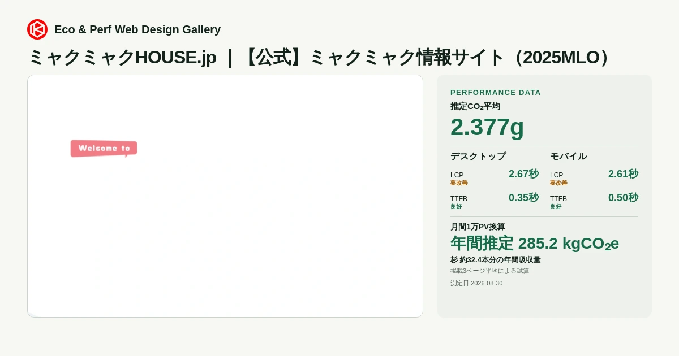
Task: Click the 測定日 2026-08-30 date text
Action: coord(476,284)
